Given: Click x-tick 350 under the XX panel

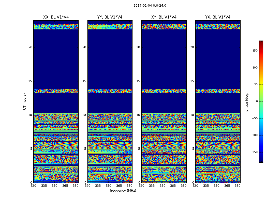Looking at the screenshot, I should pyautogui.click(x=54, y=186).
